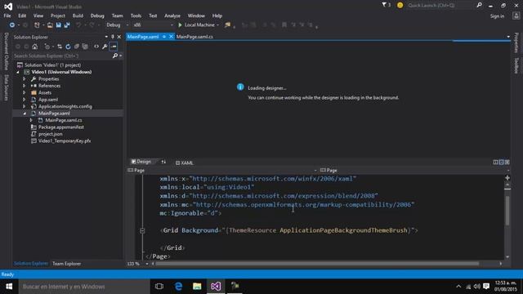Click the Quick Launch search icon
This screenshot has width=523, height=294.
point(480,5)
